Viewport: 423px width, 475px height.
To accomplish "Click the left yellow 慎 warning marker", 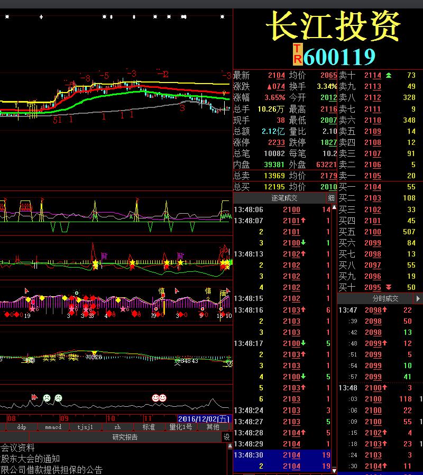I will click(x=161, y=291).
